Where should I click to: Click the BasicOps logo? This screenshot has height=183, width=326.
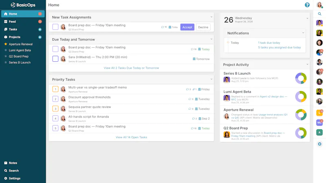(x=23, y=5)
